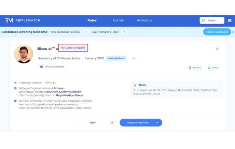Close the Candidates Awaiting Response banner
Screen dimensions: 235x149
tap(233, 32)
